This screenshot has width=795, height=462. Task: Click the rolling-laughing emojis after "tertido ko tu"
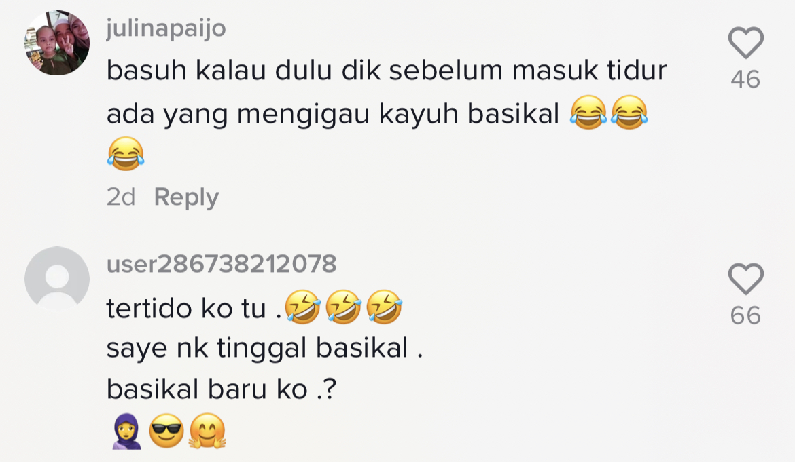coord(343,309)
